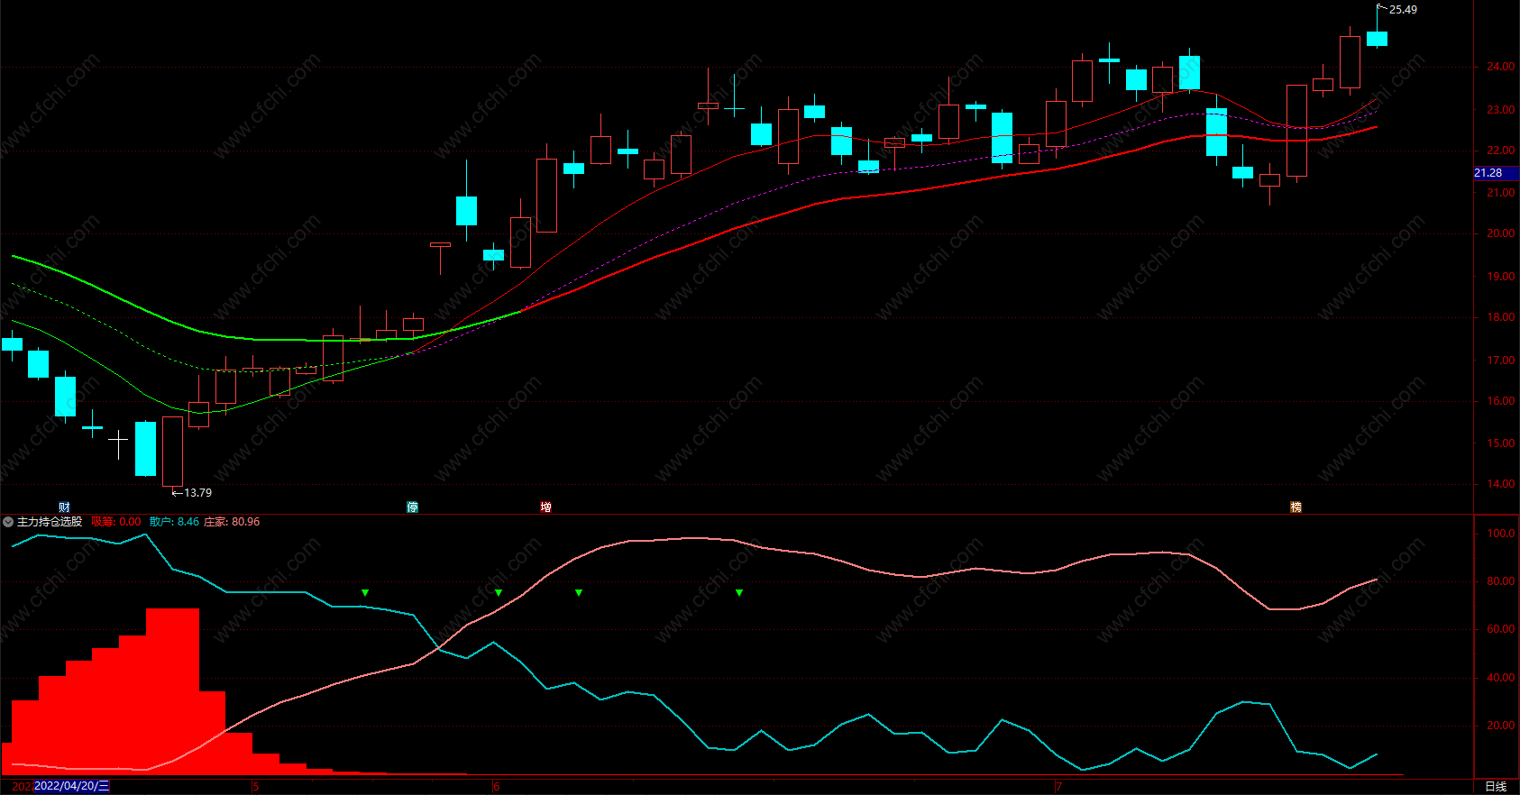Click the 40.00 indicator axis label
1520x795 pixels.
[1500, 678]
